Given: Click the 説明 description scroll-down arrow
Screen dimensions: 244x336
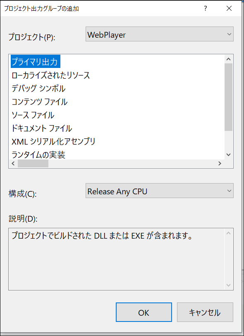Looking at the screenshot, I should coord(228,285).
